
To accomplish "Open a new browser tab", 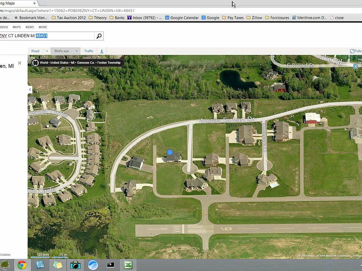I will pyautogui.click(x=43, y=3).
